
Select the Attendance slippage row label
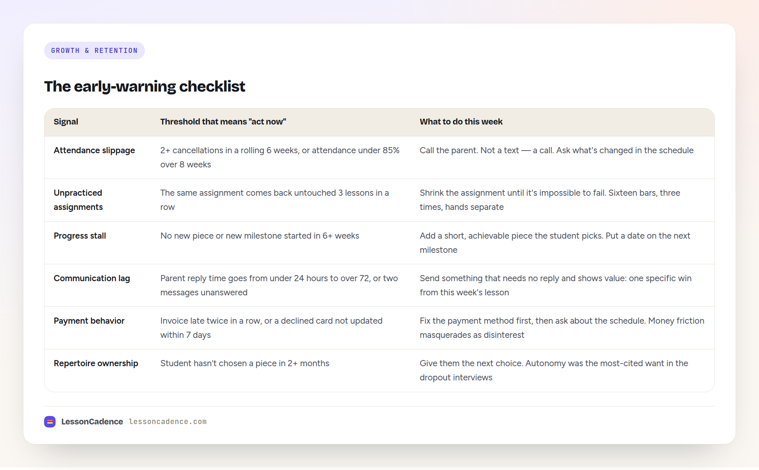point(94,151)
